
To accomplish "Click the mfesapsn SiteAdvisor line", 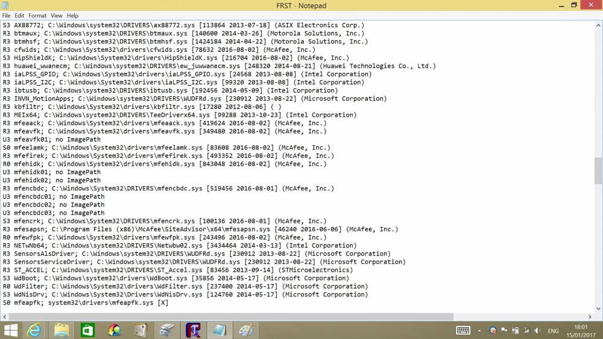I will [x=200, y=229].
